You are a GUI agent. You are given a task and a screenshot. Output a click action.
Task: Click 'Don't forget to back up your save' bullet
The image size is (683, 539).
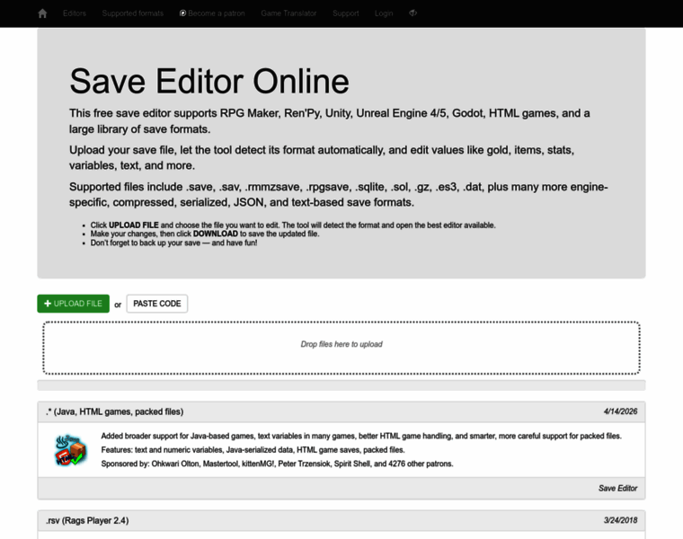[173, 243]
